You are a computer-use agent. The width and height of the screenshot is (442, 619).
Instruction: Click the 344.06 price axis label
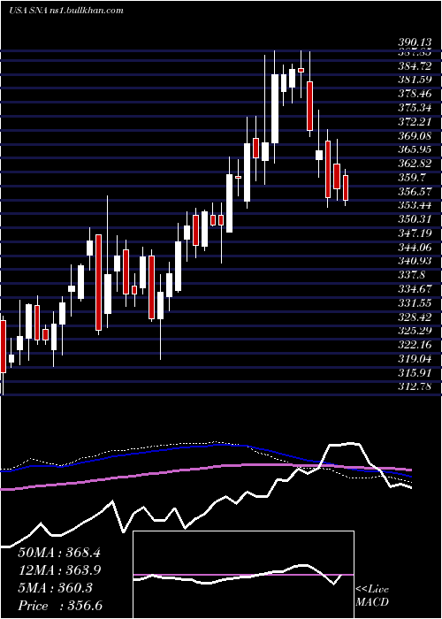414,248
